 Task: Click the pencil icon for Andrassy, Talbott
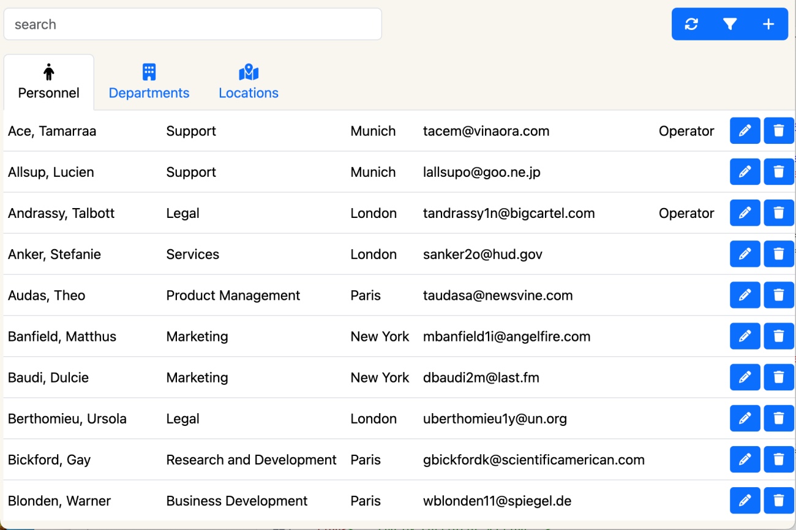(745, 213)
